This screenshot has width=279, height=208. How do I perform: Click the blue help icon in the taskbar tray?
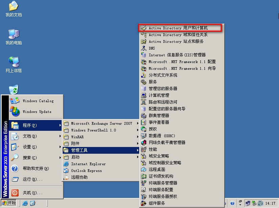pyautogui.click(x=232, y=203)
